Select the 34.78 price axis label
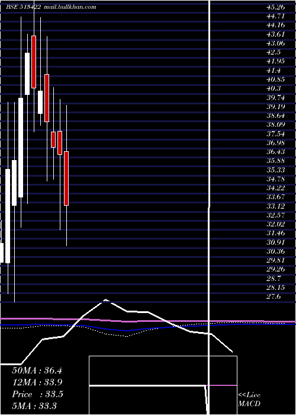296x415 pixels. pyautogui.click(x=275, y=179)
